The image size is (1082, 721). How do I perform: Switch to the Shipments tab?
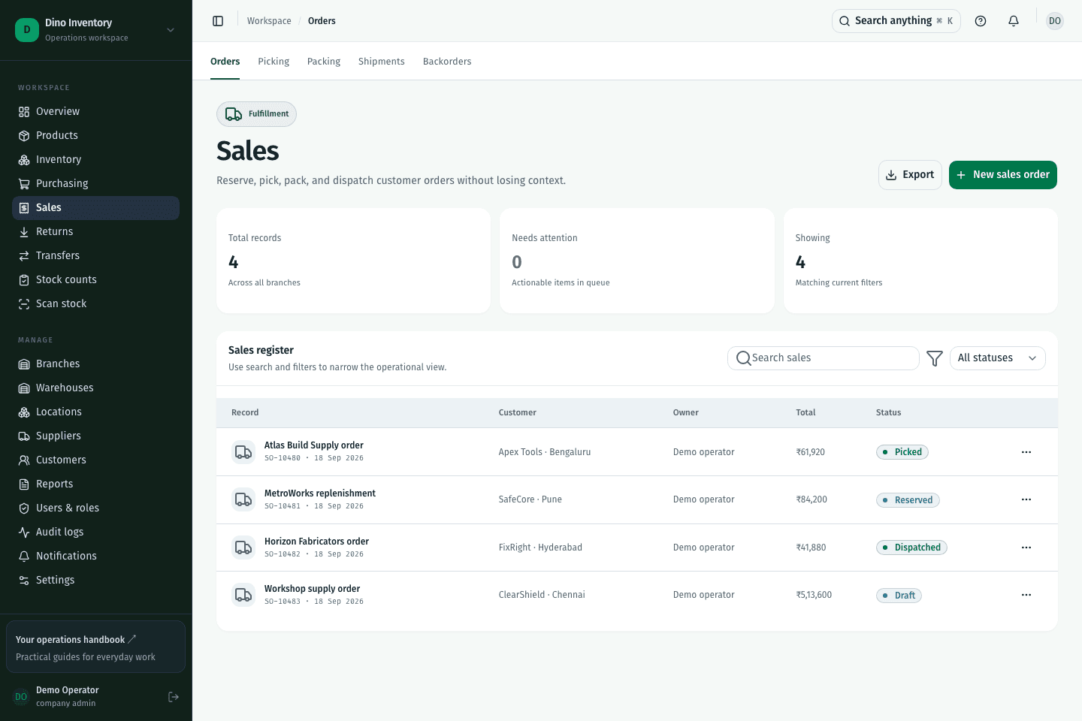(382, 62)
